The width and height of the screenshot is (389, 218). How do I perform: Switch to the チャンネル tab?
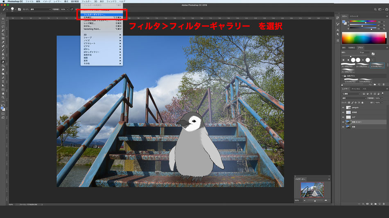coord(355,89)
